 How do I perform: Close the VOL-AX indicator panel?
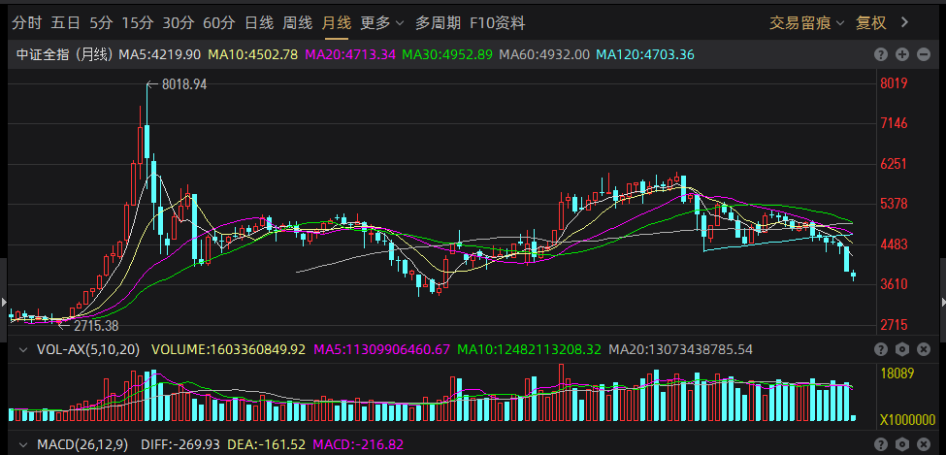point(924,349)
